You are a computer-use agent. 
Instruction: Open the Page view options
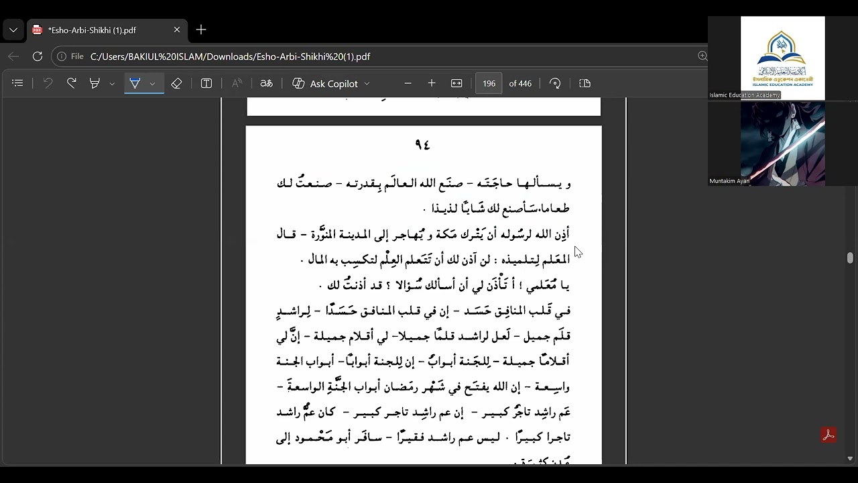[585, 83]
